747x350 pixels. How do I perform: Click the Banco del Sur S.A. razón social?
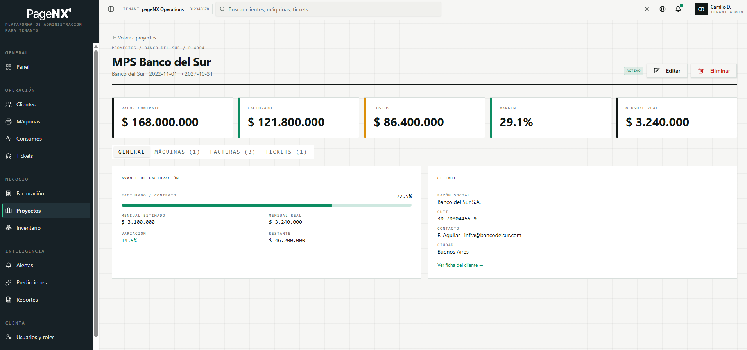(x=459, y=202)
